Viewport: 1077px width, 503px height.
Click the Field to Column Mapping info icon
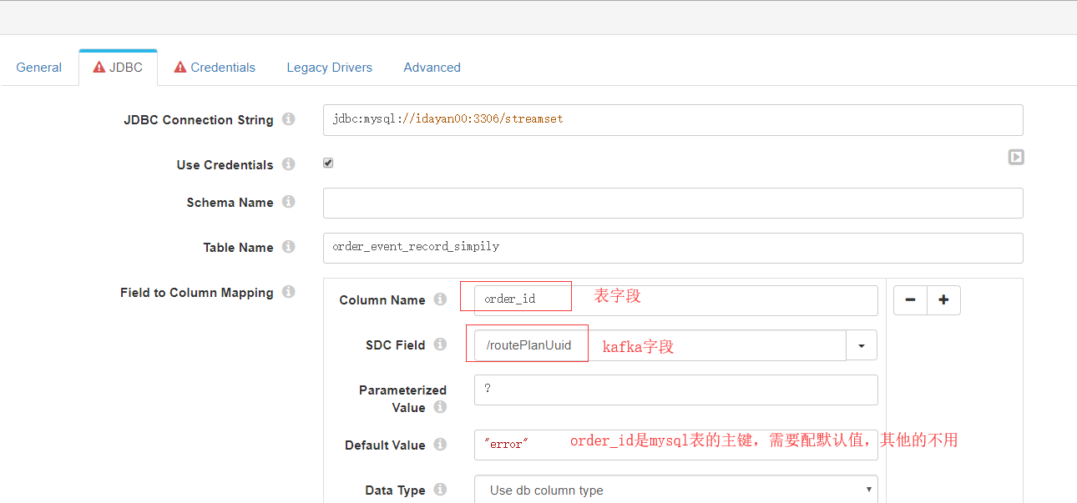click(x=288, y=292)
